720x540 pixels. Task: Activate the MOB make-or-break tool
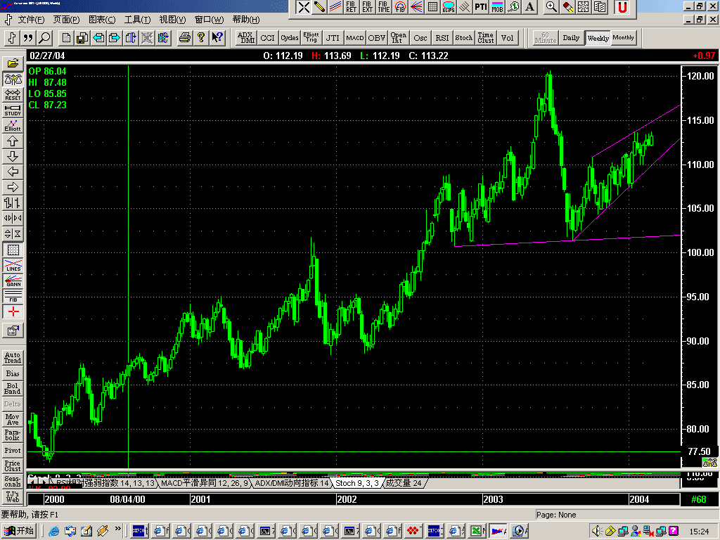pyautogui.click(x=497, y=7)
